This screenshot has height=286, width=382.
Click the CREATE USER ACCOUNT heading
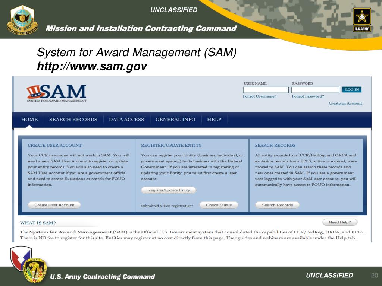(54, 146)
